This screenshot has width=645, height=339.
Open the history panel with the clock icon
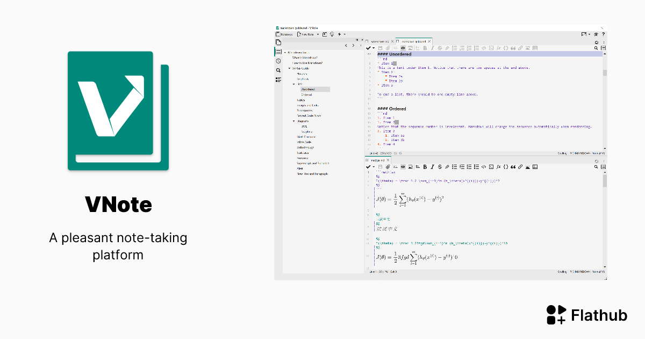278,61
